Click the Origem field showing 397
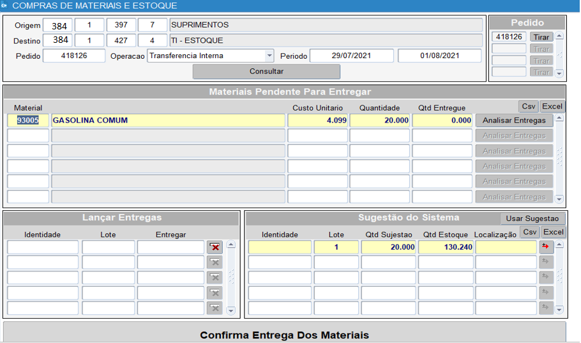581x343 pixels. click(121, 25)
